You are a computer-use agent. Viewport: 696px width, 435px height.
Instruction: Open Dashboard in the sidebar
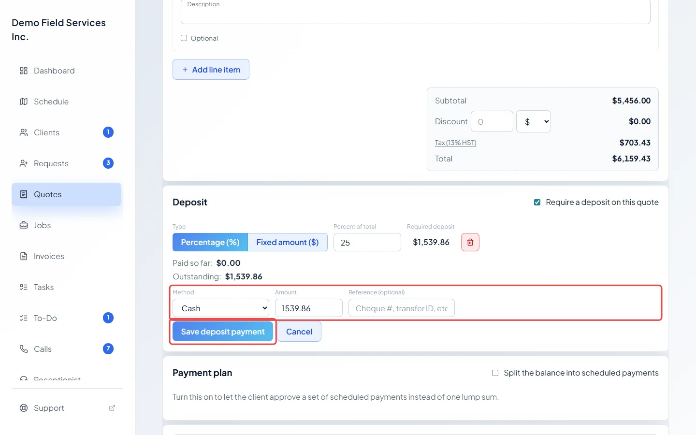click(x=67, y=71)
